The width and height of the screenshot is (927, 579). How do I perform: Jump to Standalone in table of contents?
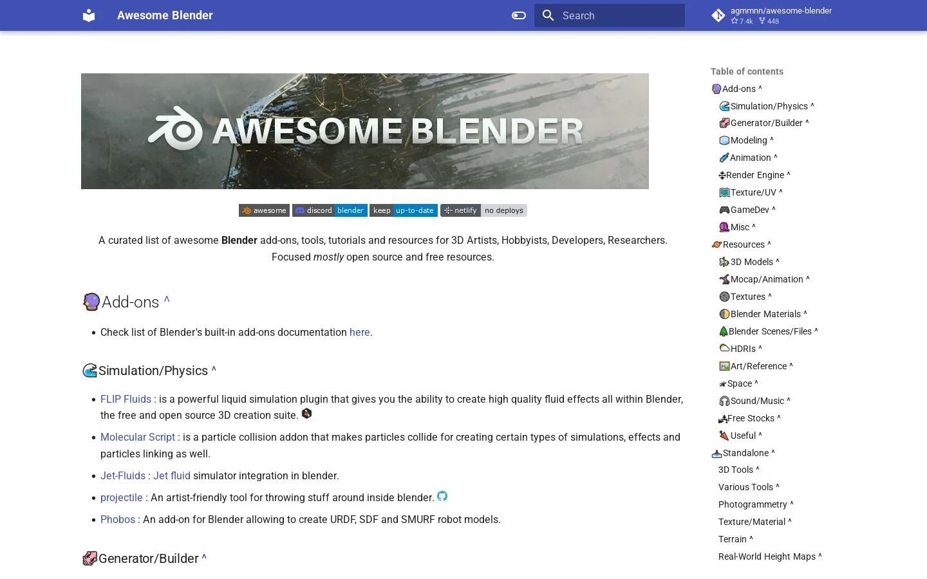743,453
